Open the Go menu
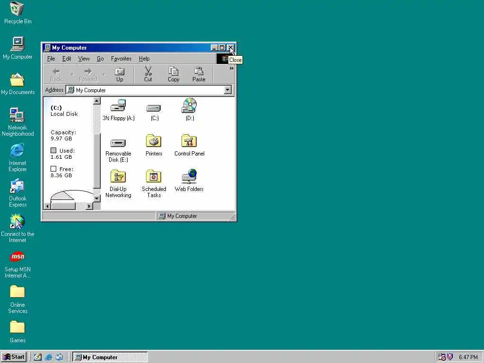The width and height of the screenshot is (484, 363). 100,59
